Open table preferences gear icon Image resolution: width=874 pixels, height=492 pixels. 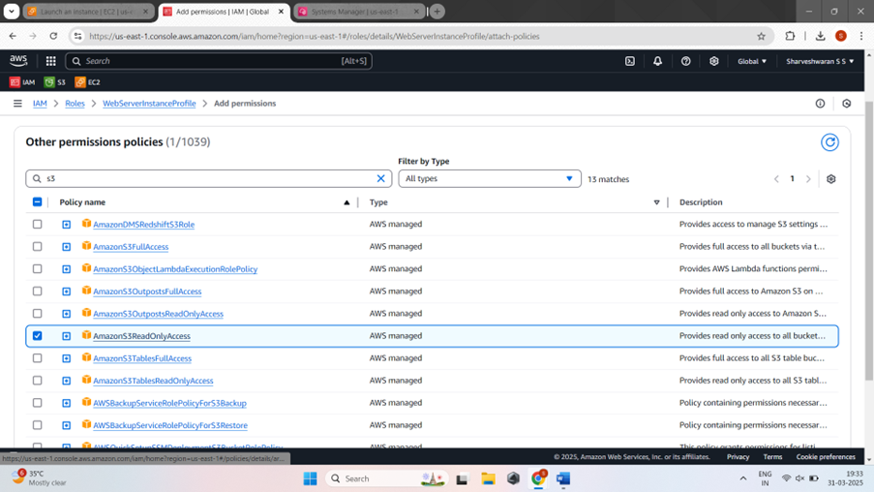[831, 179]
